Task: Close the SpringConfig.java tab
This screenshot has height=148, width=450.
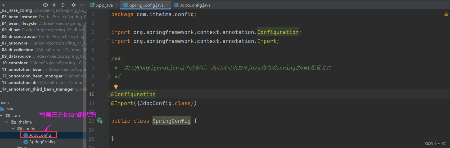Action: [x=167, y=5]
